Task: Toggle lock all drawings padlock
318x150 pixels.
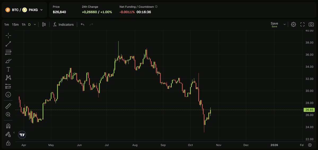Action: 8,143
